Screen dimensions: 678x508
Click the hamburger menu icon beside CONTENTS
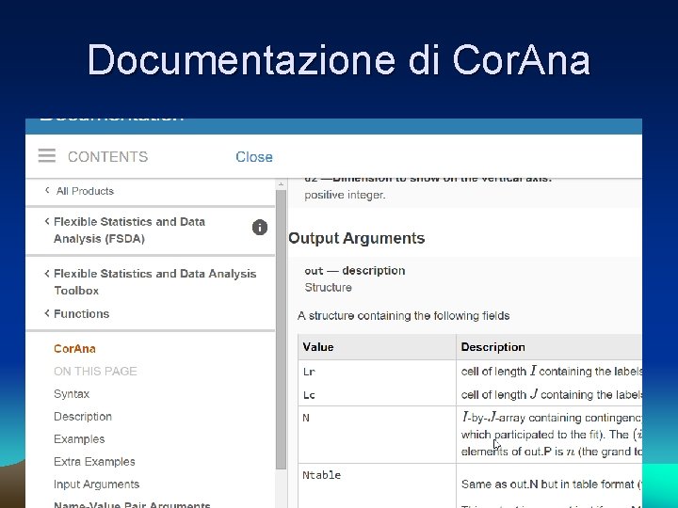coord(47,155)
